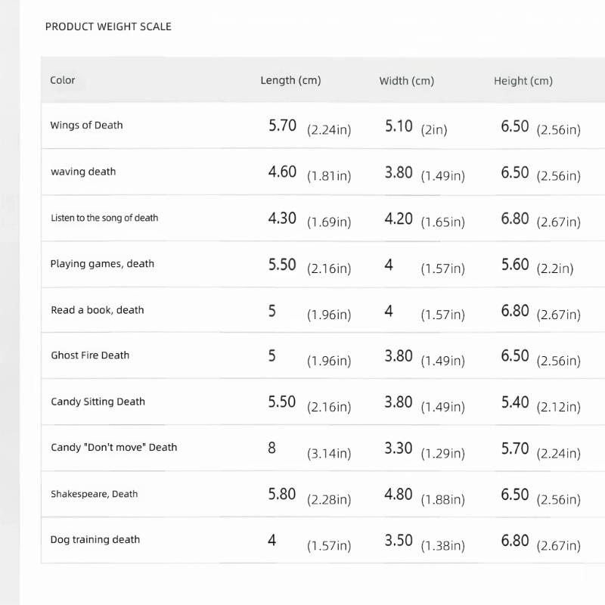Viewport: 605px width, 605px height.
Task: Click the "(1.38in)" width conversion value
Action: pyautogui.click(x=443, y=545)
